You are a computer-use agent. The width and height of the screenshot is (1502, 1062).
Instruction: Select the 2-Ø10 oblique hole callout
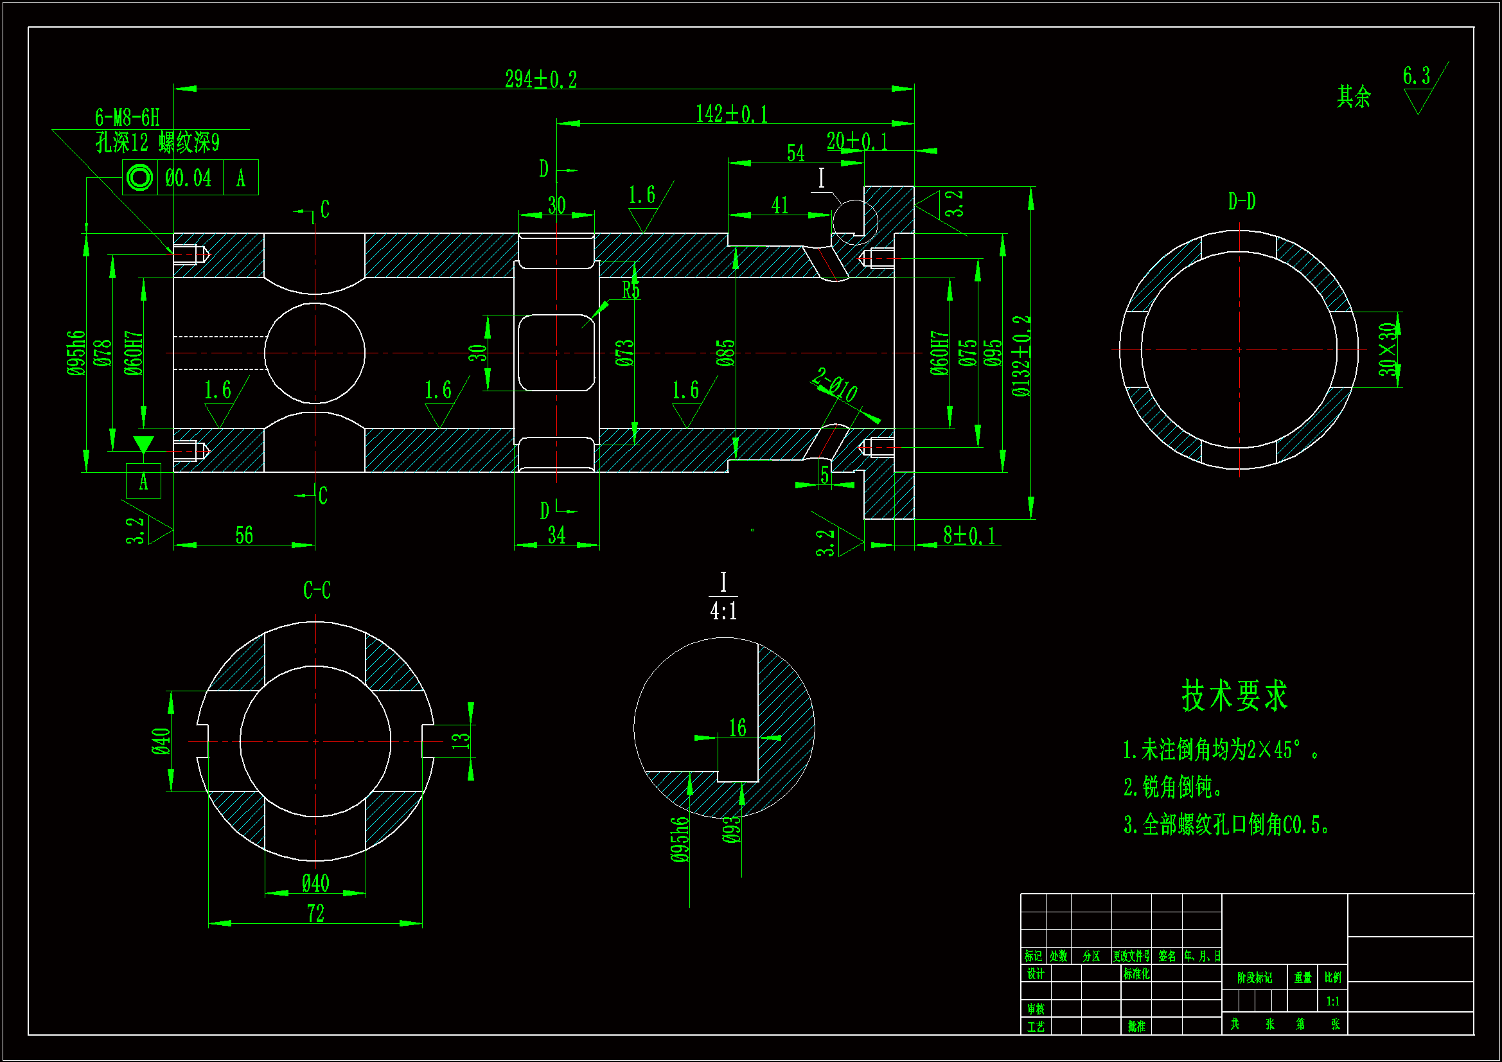tap(835, 384)
